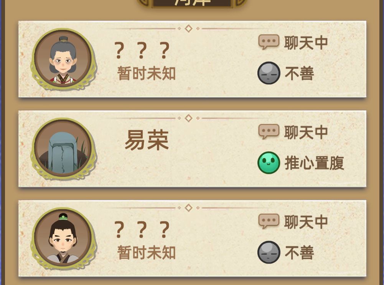Click 不善 label in first card
The image size is (384, 285).
tap(299, 74)
